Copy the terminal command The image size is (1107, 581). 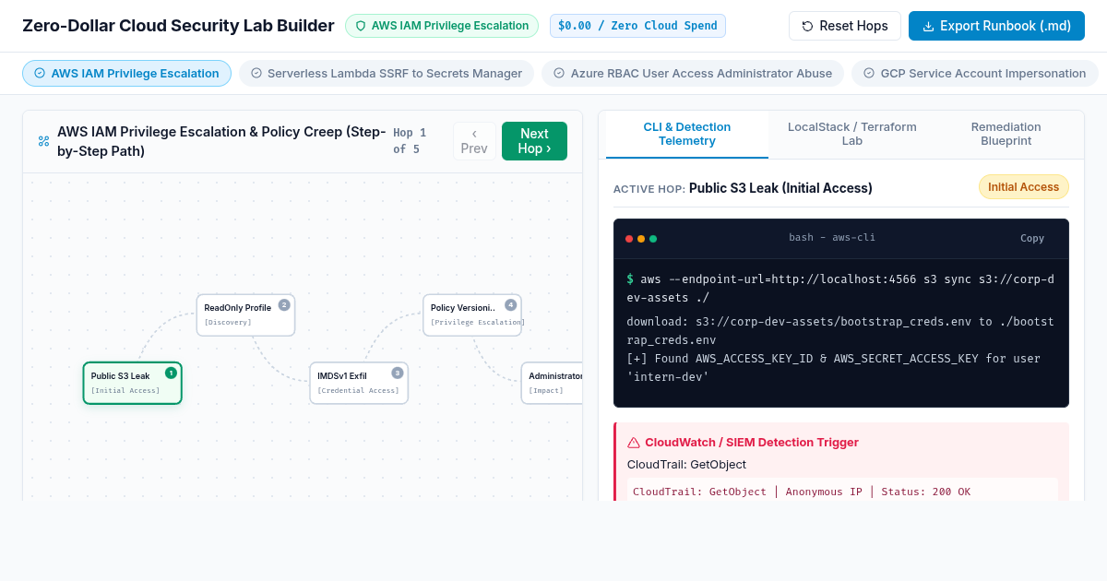point(1032,238)
